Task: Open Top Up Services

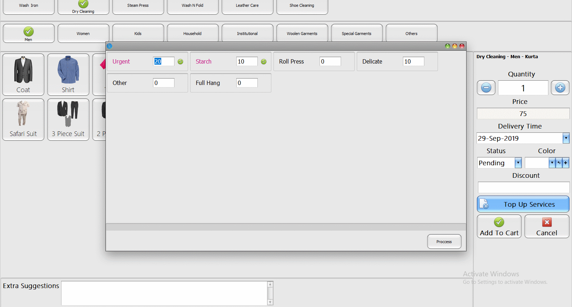Action: point(523,204)
